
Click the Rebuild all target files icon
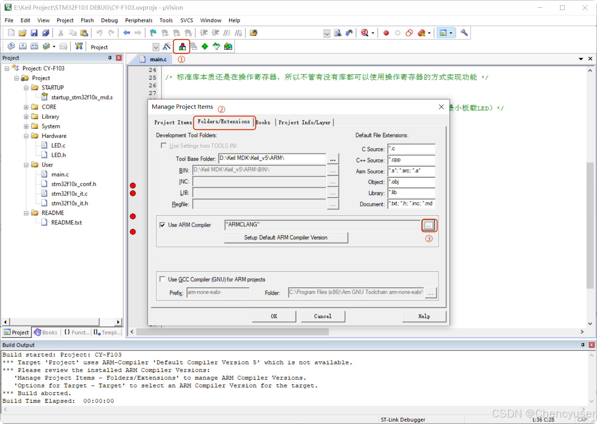(x=34, y=47)
